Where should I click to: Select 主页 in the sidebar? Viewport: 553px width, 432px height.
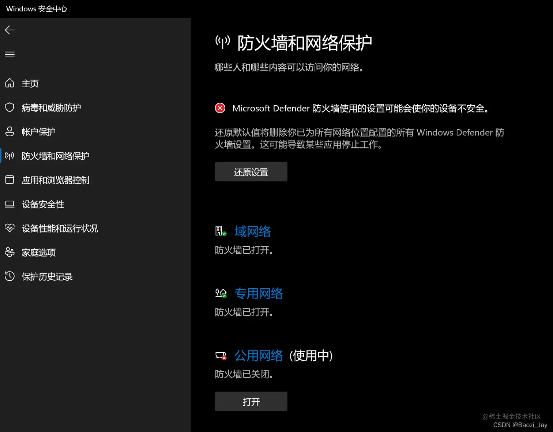(30, 83)
